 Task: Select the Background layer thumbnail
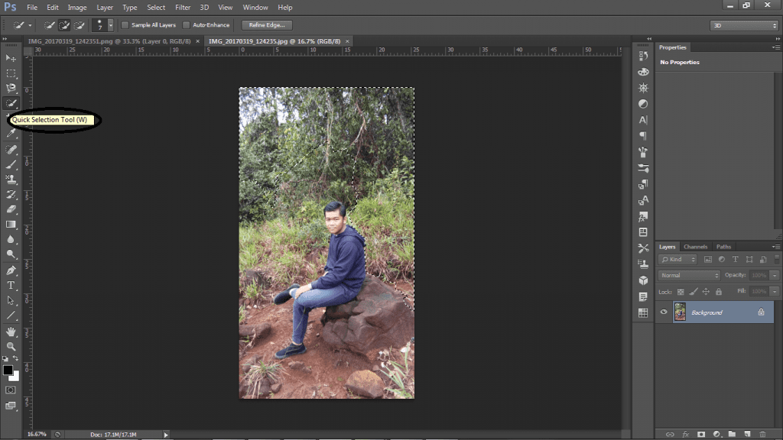point(680,312)
